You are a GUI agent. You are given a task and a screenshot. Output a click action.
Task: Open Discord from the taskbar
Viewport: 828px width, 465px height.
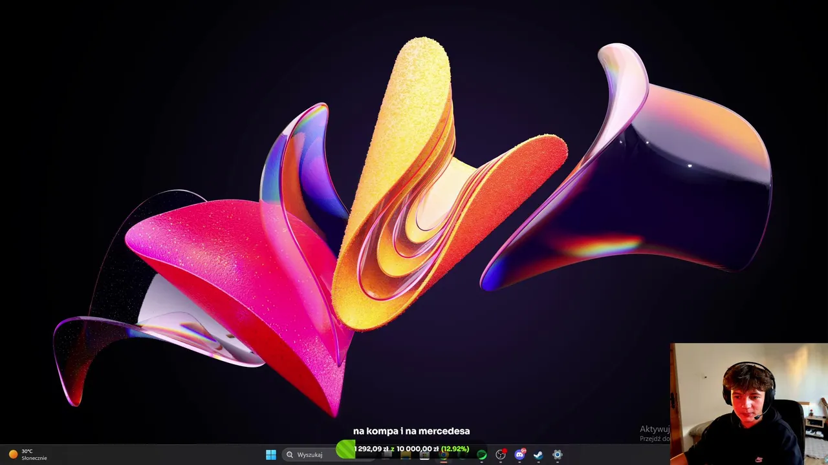(519, 455)
